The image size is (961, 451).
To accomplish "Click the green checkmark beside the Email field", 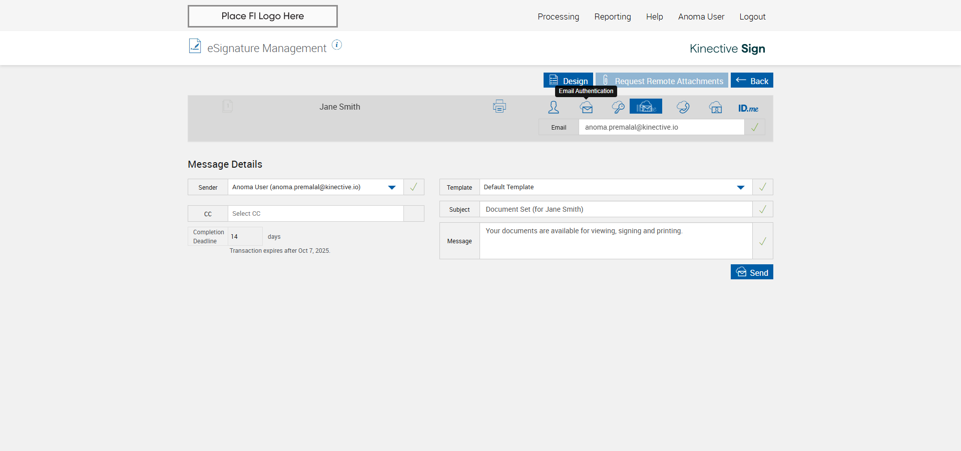I will (x=754, y=127).
